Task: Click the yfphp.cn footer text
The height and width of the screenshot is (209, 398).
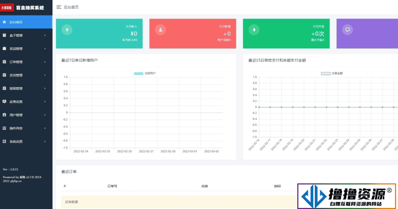Action: click(16, 181)
